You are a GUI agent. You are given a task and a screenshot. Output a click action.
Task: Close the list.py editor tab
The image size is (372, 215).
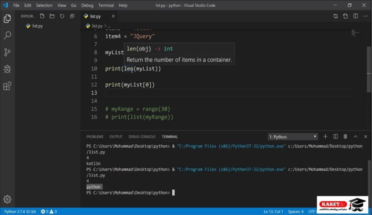[113, 16]
